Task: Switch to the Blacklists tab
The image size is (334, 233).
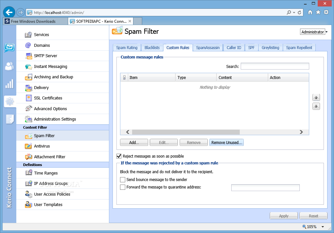Action: pyautogui.click(x=152, y=48)
